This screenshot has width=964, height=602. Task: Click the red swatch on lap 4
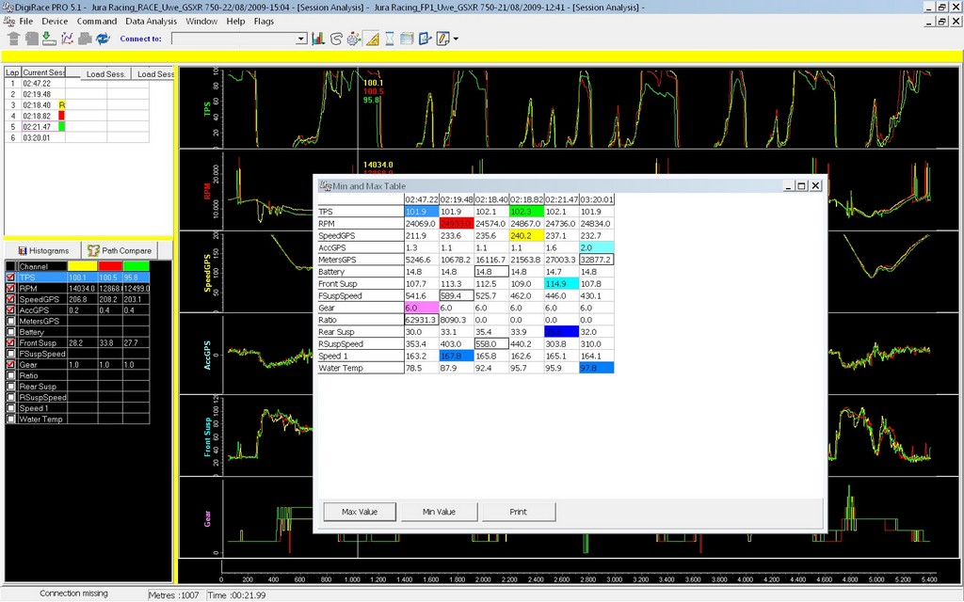[62, 116]
